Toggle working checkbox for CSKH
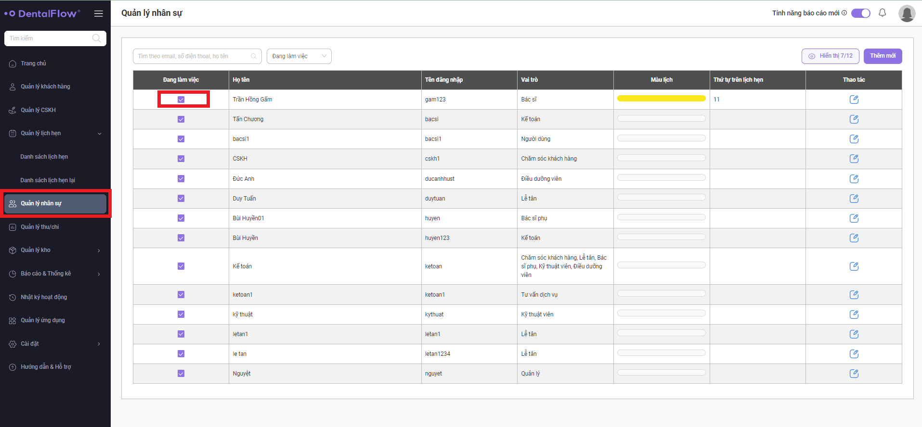Viewport: 922px width, 427px height. pyautogui.click(x=181, y=159)
